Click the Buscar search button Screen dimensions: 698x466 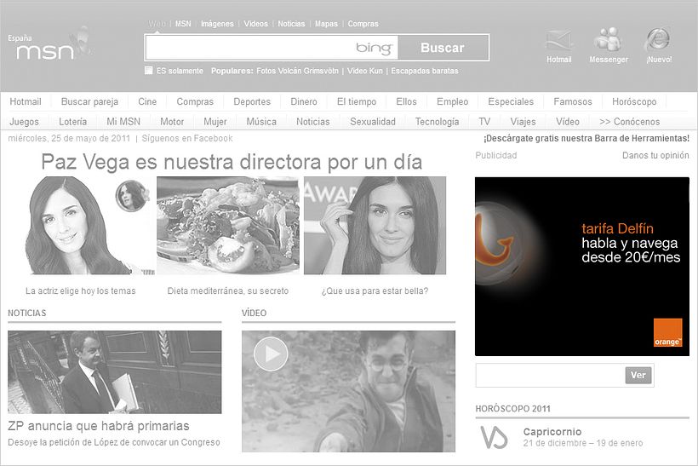[443, 48]
